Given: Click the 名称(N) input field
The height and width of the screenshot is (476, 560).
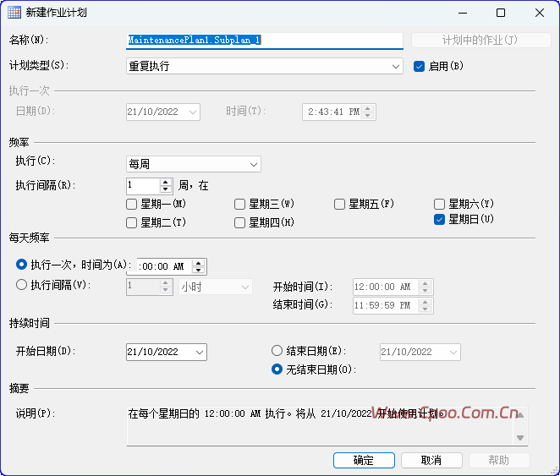Looking at the screenshot, I should coord(265,41).
